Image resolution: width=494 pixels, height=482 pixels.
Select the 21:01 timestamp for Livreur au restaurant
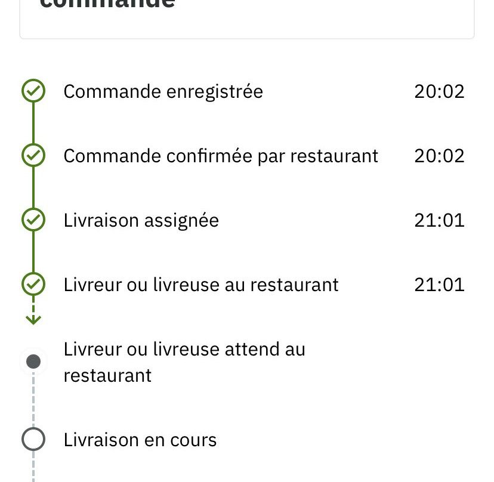pos(439,285)
